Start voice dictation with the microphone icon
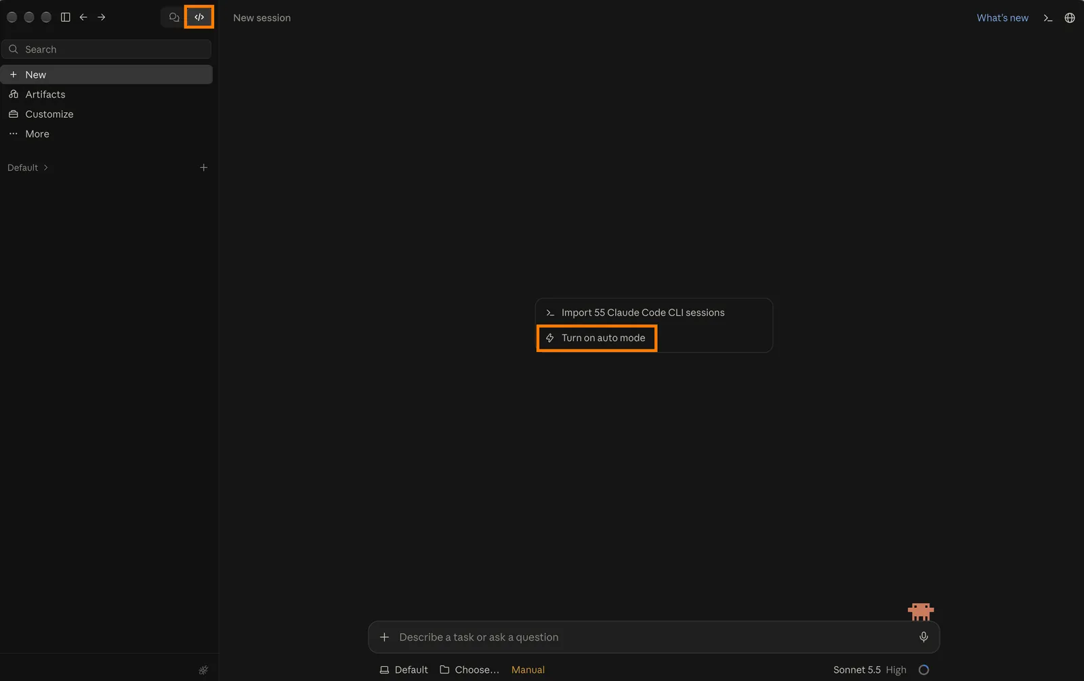The height and width of the screenshot is (681, 1084). tap(923, 637)
